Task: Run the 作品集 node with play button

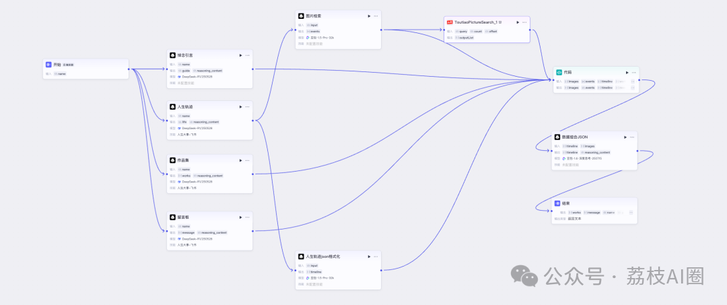Action: pyautogui.click(x=240, y=160)
